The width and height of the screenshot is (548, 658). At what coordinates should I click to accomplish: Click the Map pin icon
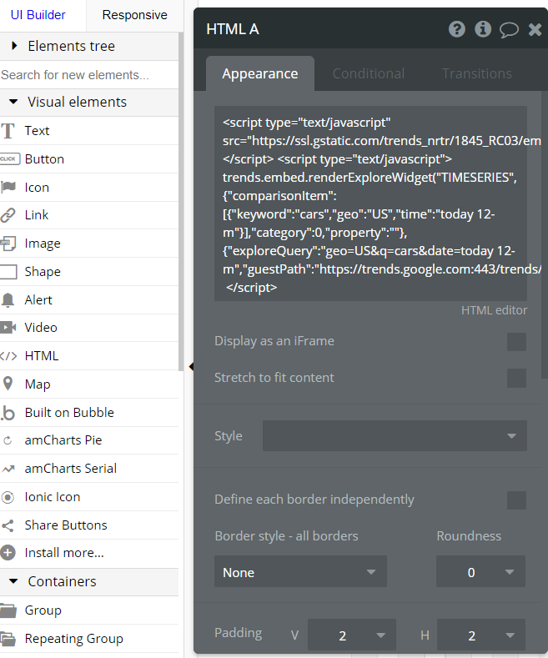8,384
